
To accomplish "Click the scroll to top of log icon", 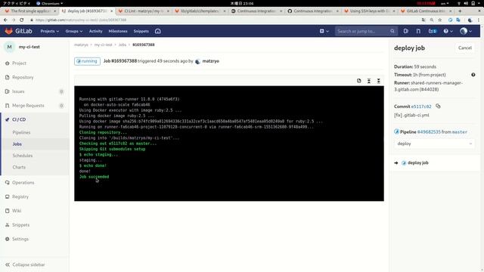I will pos(369,81).
